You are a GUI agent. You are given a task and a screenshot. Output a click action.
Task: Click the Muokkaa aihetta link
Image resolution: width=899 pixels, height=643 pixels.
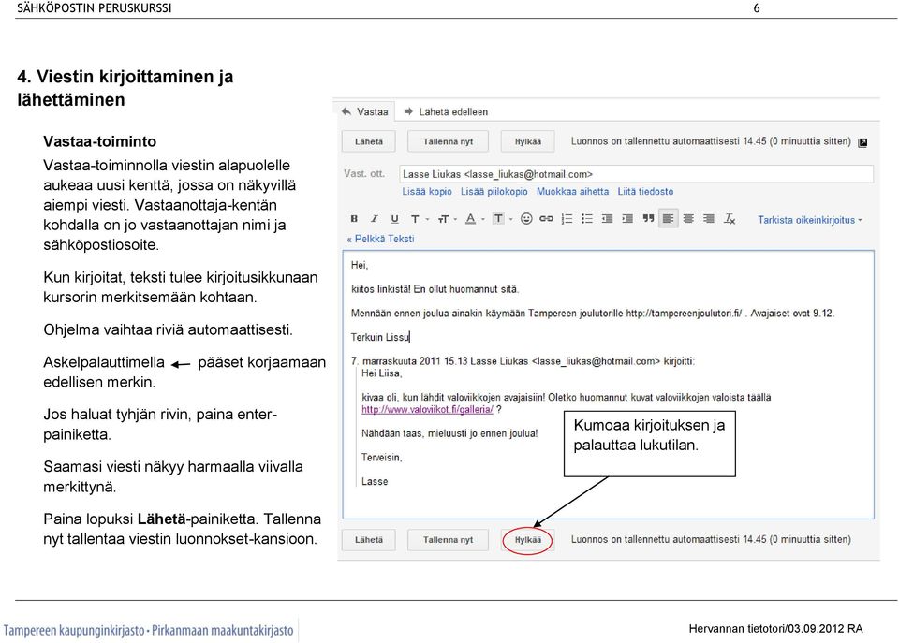pyautogui.click(x=573, y=192)
